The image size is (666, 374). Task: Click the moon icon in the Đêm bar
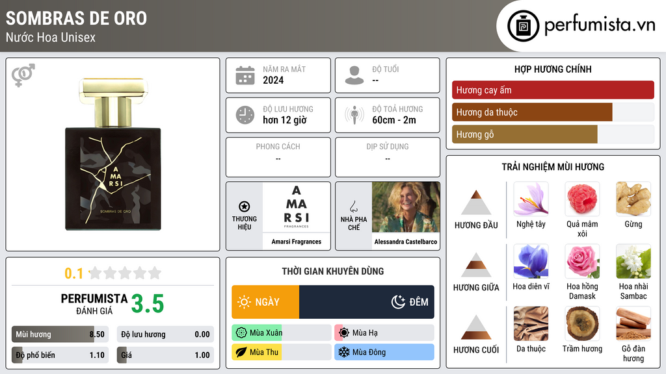point(398,302)
